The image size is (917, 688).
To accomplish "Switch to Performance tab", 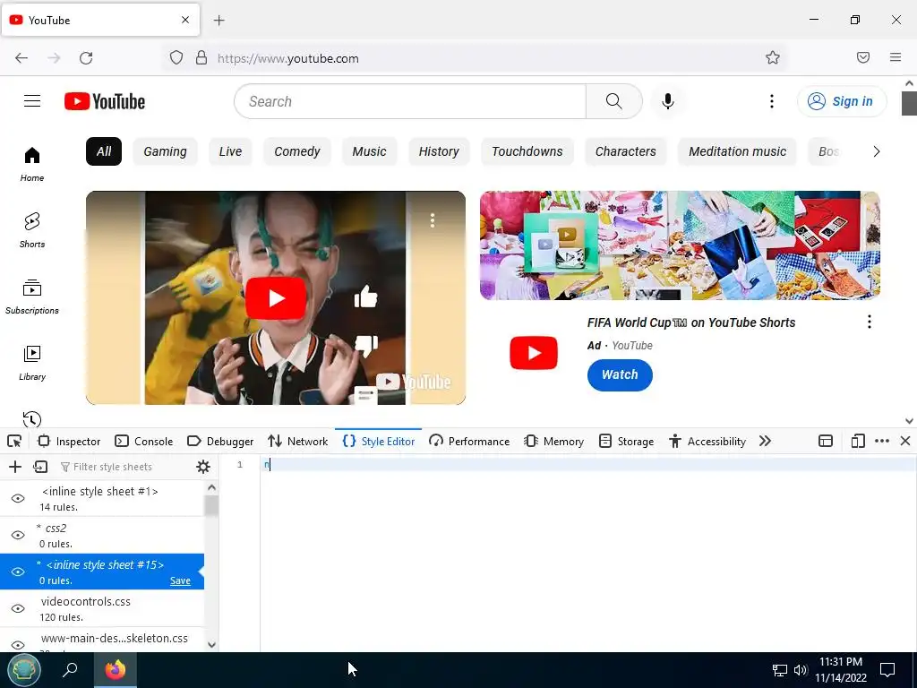I will pos(469,441).
